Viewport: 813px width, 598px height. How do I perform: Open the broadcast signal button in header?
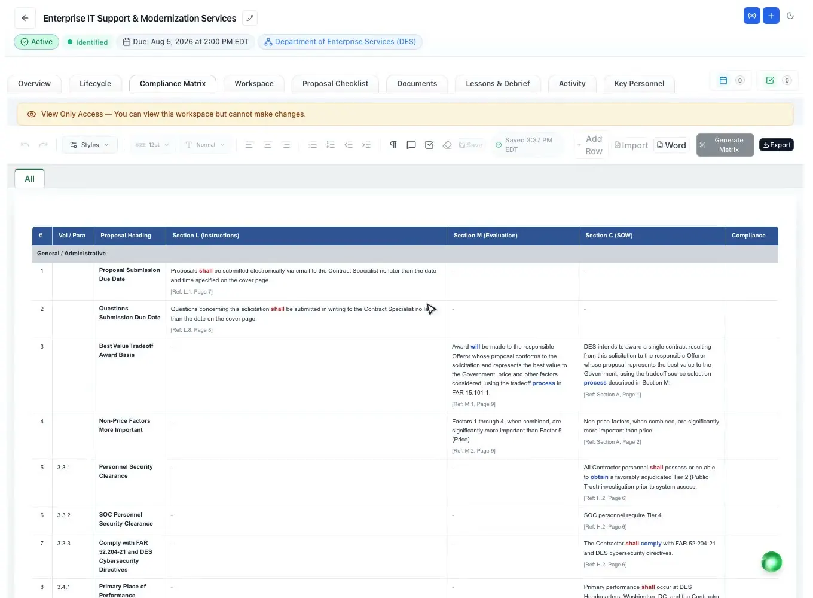click(752, 16)
